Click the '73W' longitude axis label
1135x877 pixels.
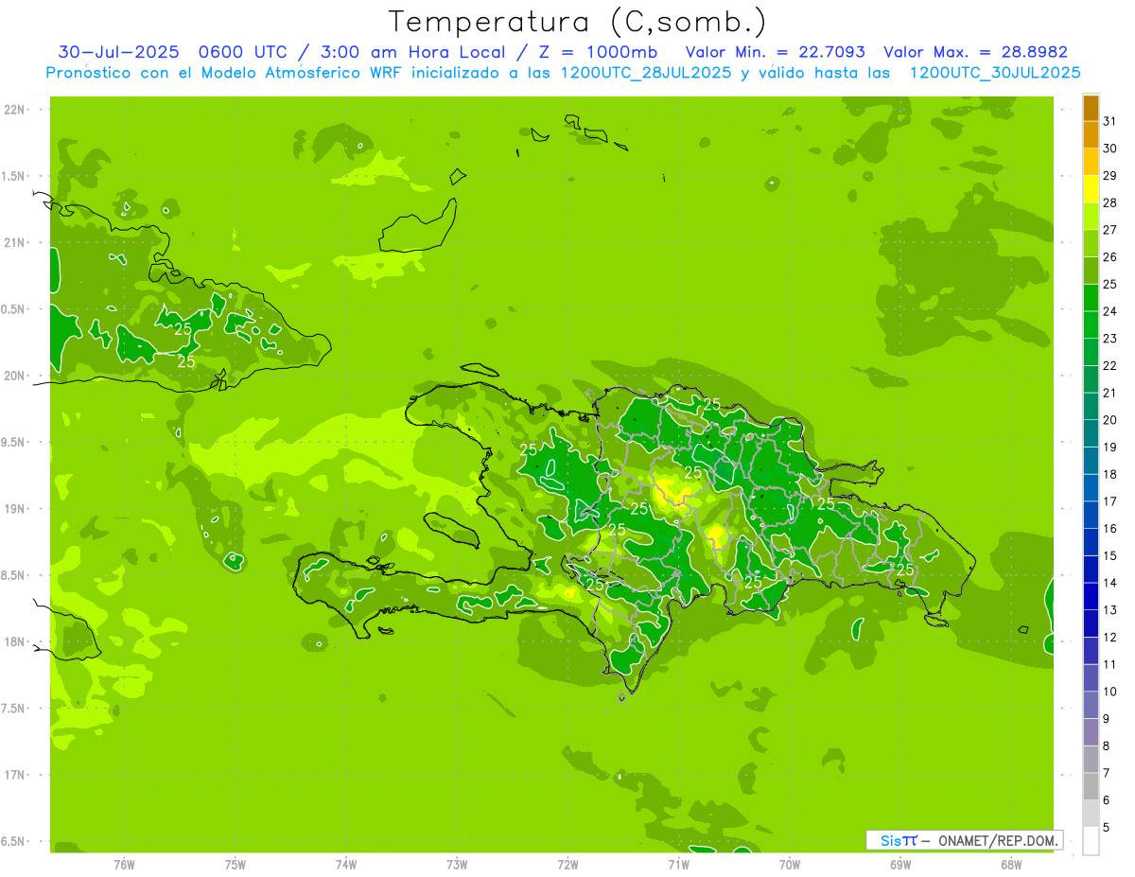(x=457, y=864)
